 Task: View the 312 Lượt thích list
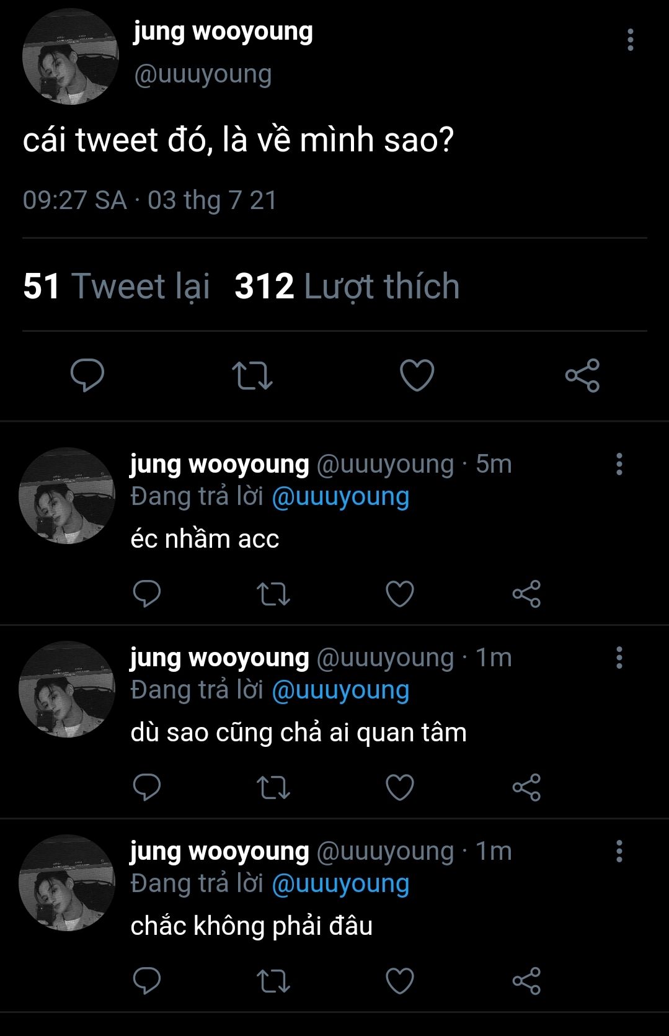(x=347, y=286)
